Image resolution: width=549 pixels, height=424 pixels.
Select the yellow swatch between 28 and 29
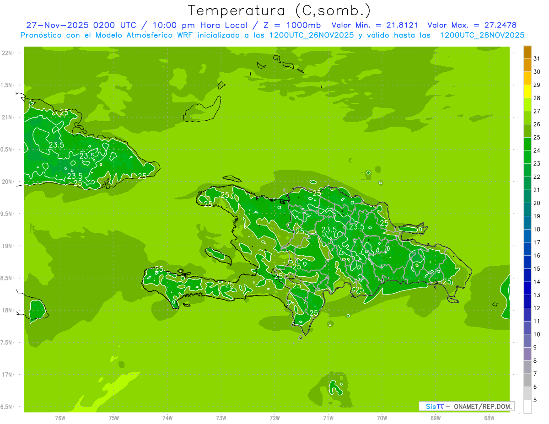click(527, 91)
